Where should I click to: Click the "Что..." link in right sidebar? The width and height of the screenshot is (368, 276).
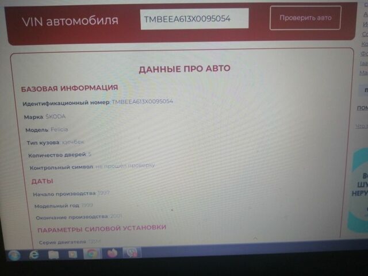click(361, 126)
